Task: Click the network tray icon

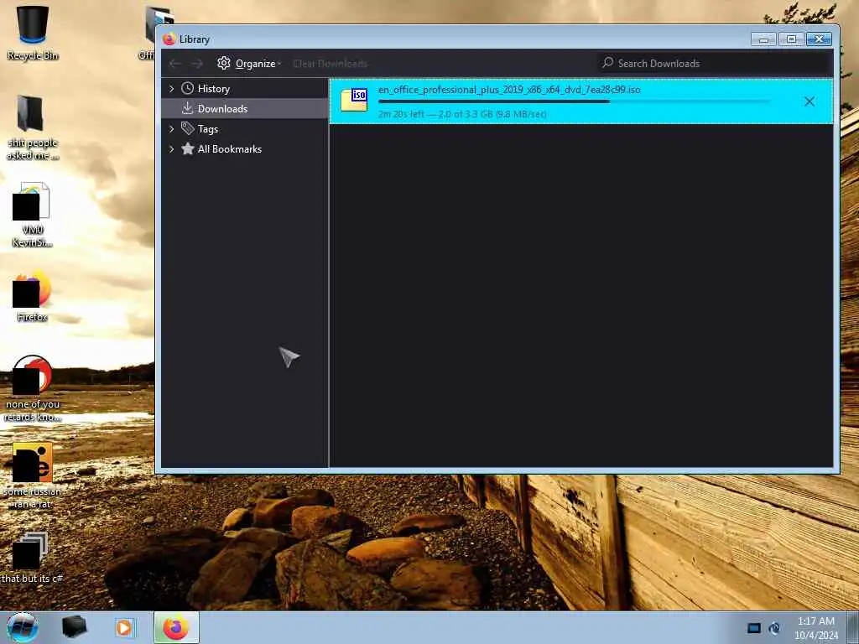Action: (x=774, y=628)
